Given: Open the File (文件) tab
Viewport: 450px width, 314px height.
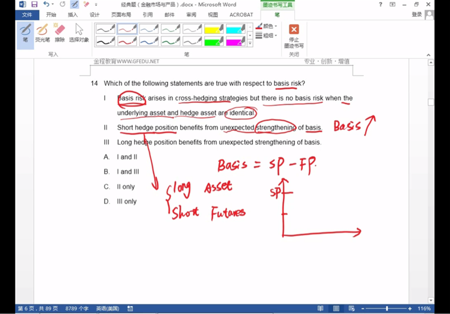Looking at the screenshot, I should pyautogui.click(x=27, y=15).
